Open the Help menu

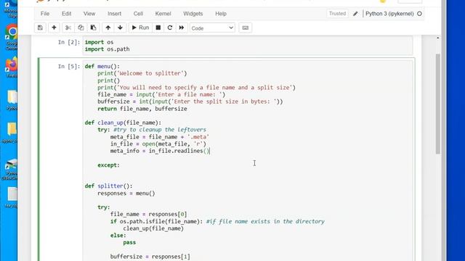tap(221, 14)
